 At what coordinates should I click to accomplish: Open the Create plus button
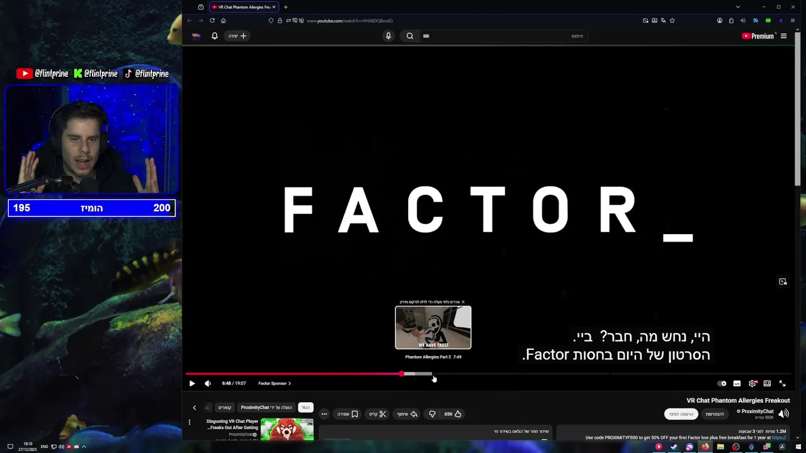point(237,36)
